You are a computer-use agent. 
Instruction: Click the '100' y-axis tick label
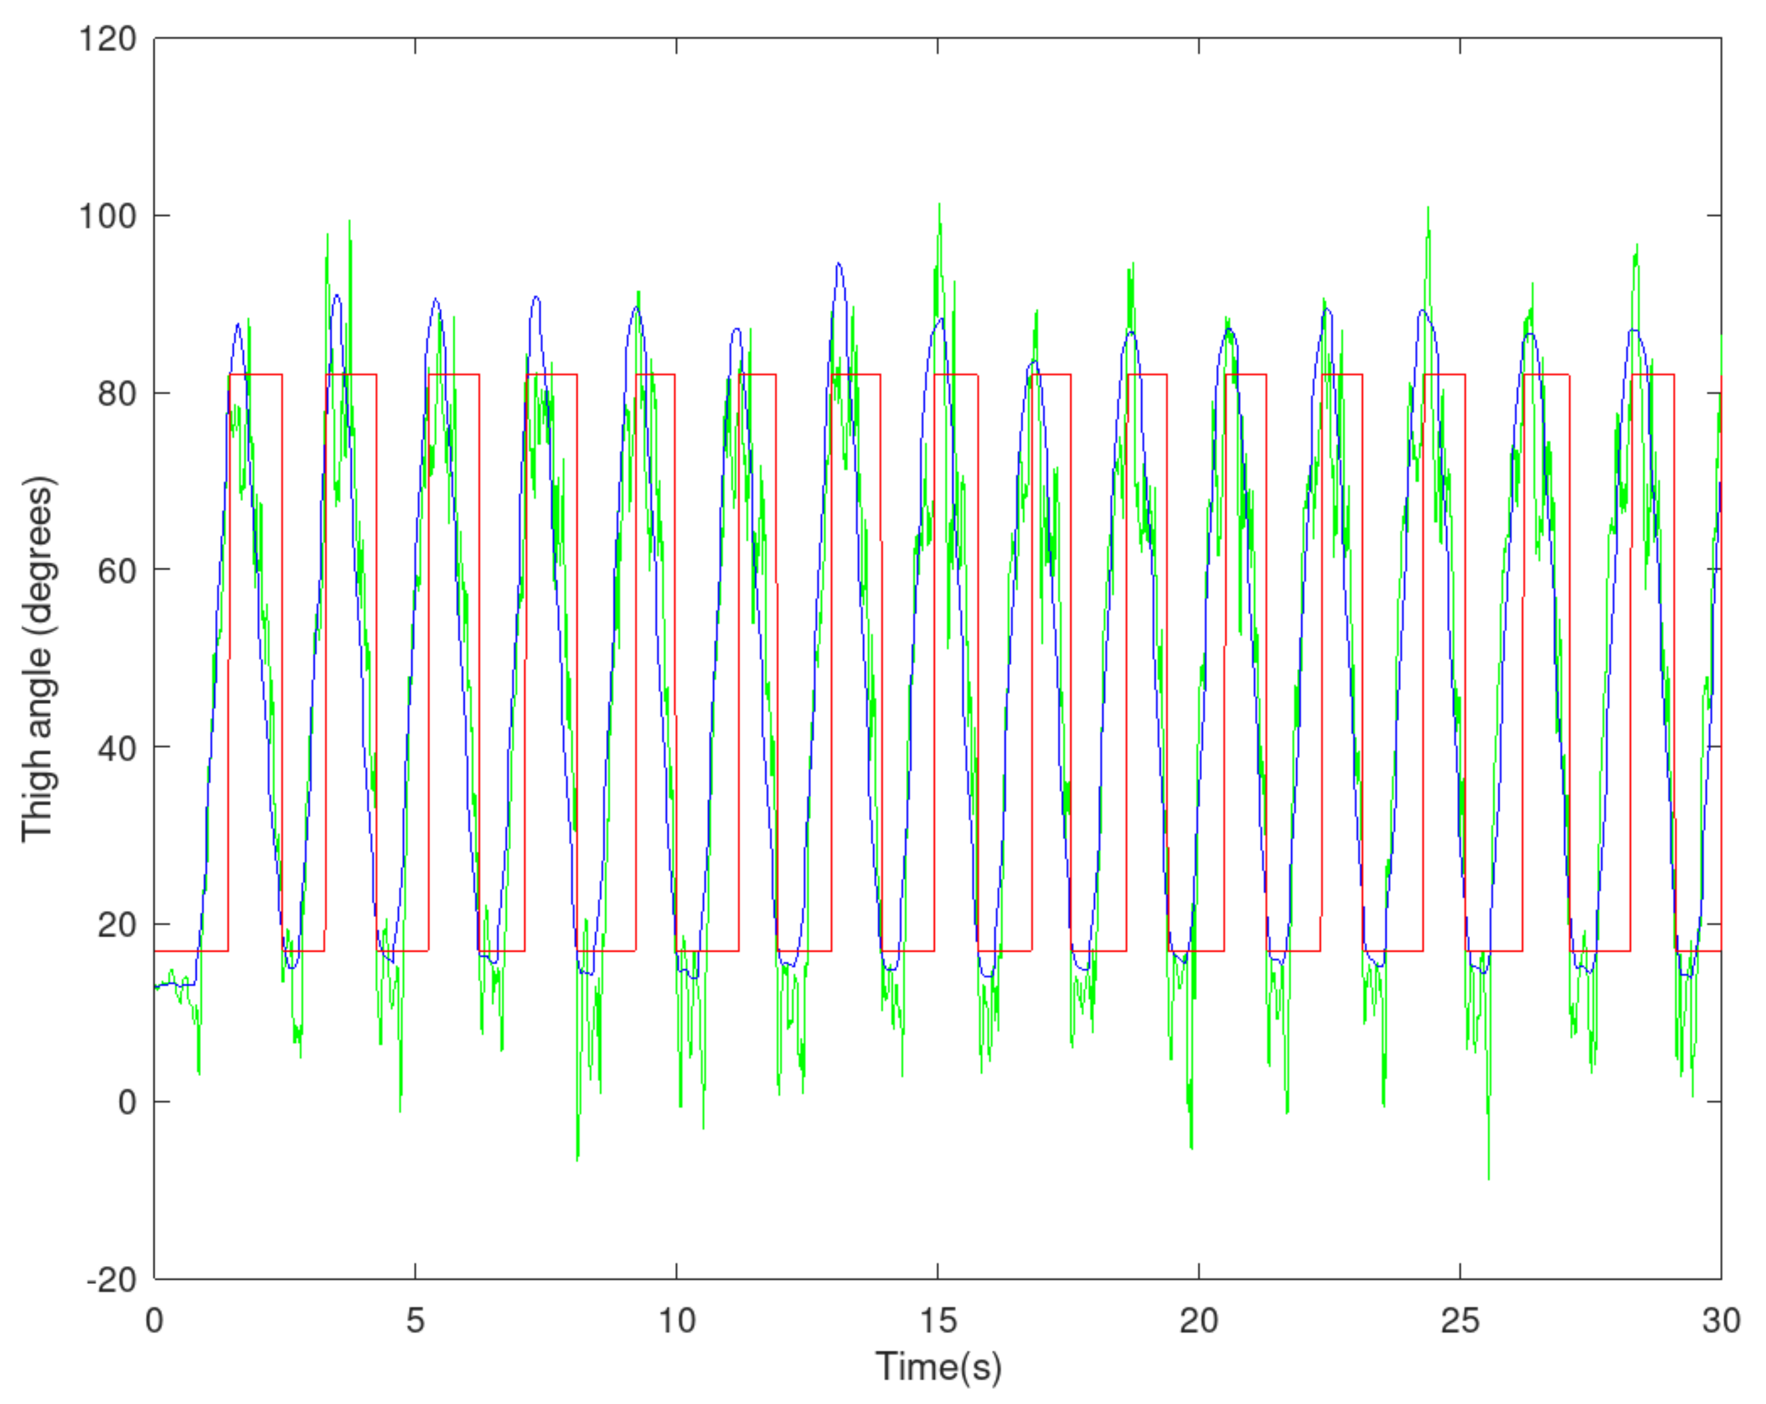(x=107, y=216)
